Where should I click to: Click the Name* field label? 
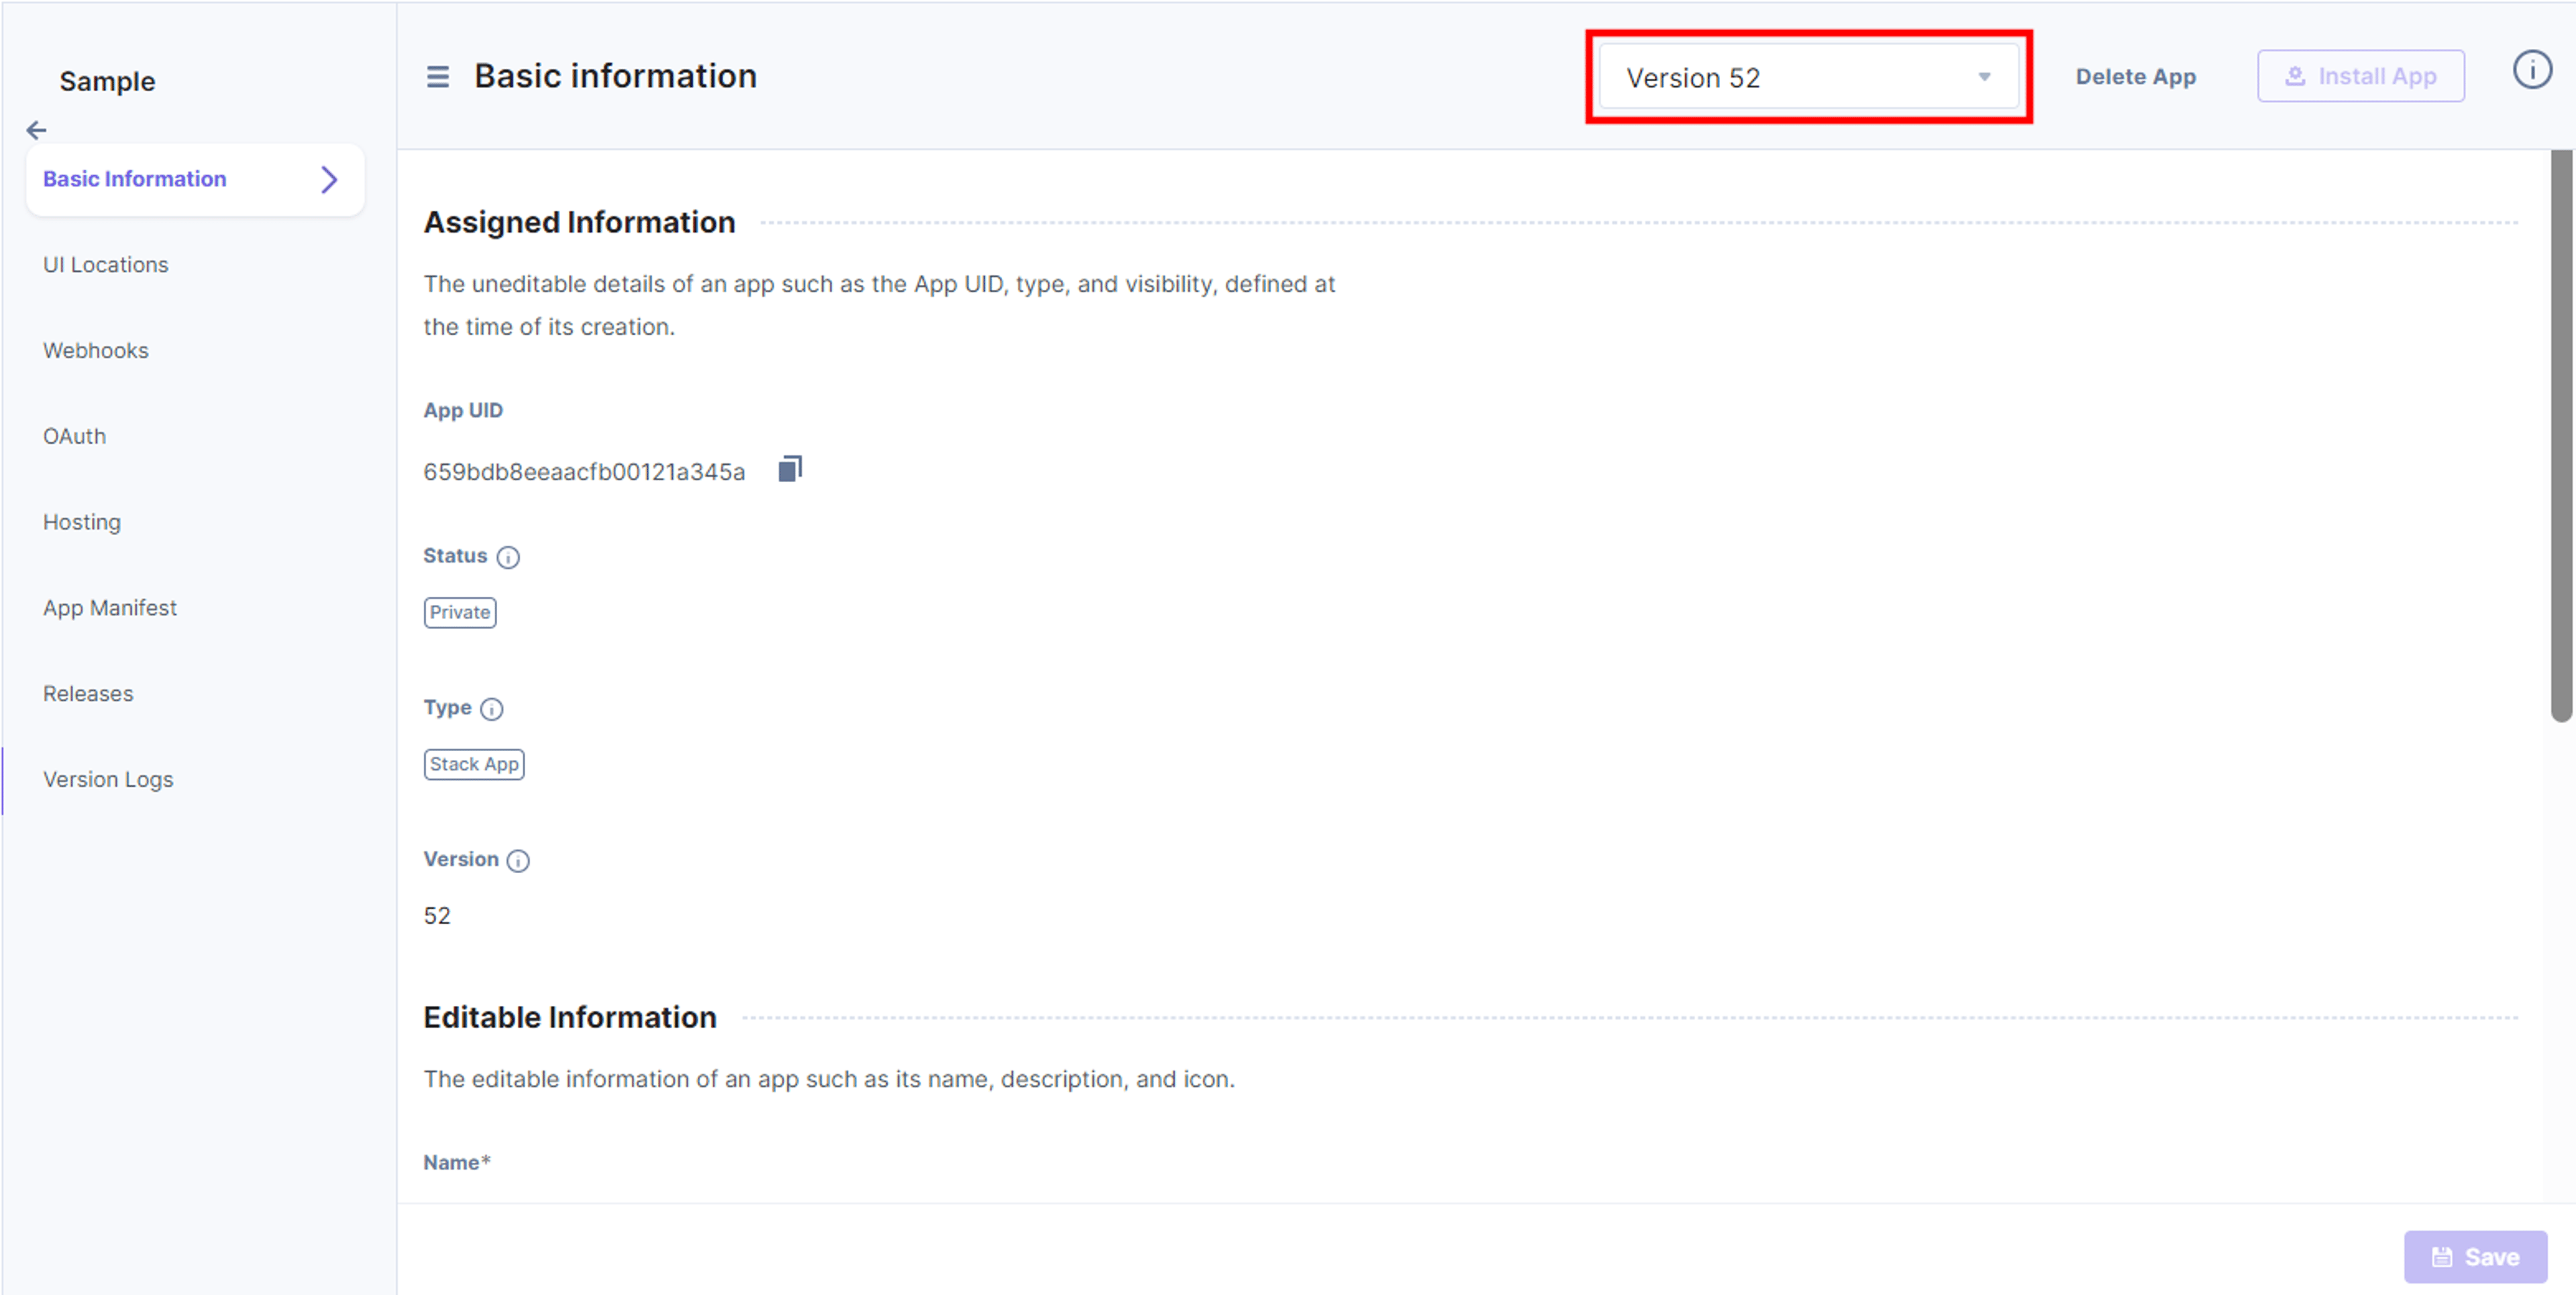tap(457, 1162)
